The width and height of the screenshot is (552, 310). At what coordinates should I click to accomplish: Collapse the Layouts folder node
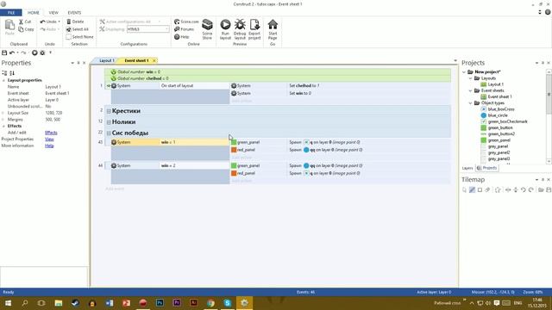coord(470,78)
